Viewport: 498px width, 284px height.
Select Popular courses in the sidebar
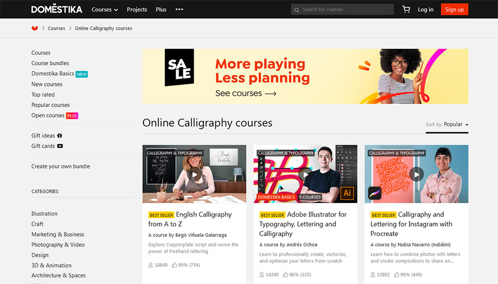tap(50, 105)
